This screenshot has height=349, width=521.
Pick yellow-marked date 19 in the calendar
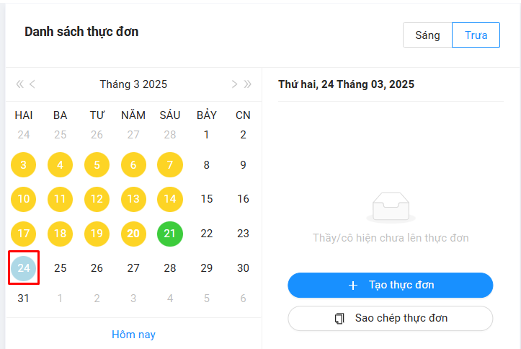97,234
